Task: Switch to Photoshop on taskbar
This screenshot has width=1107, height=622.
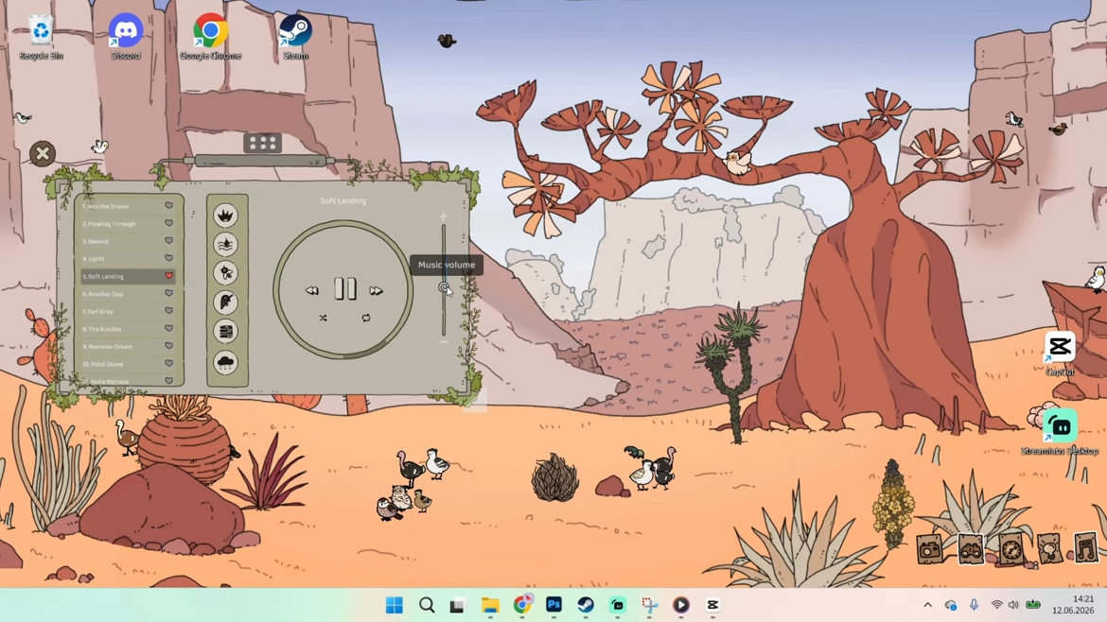Action: coord(553,605)
